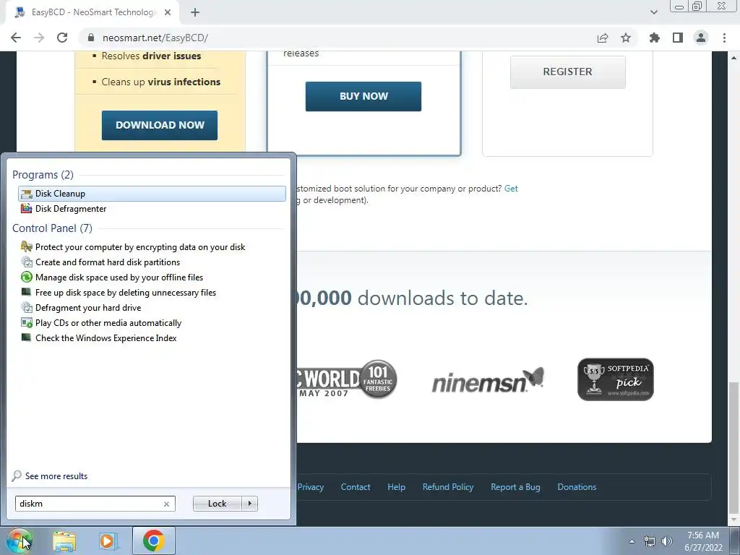Click the scrollbar up arrow

click(734, 58)
